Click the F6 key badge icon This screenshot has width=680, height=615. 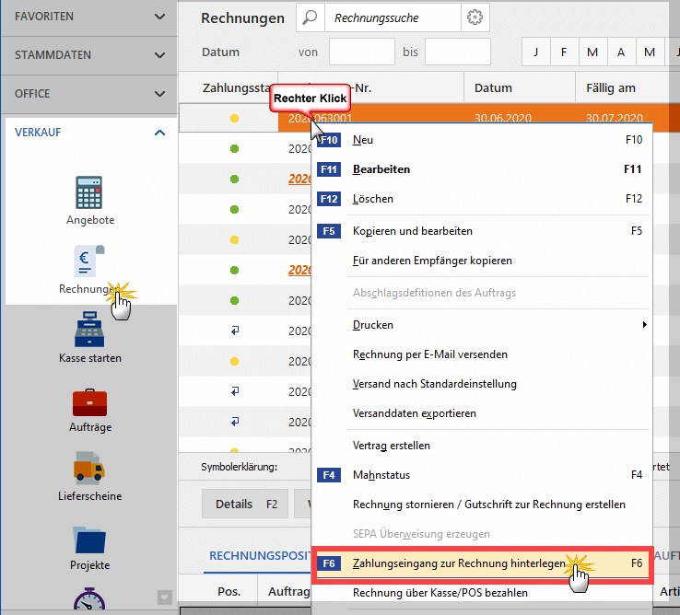click(x=329, y=563)
